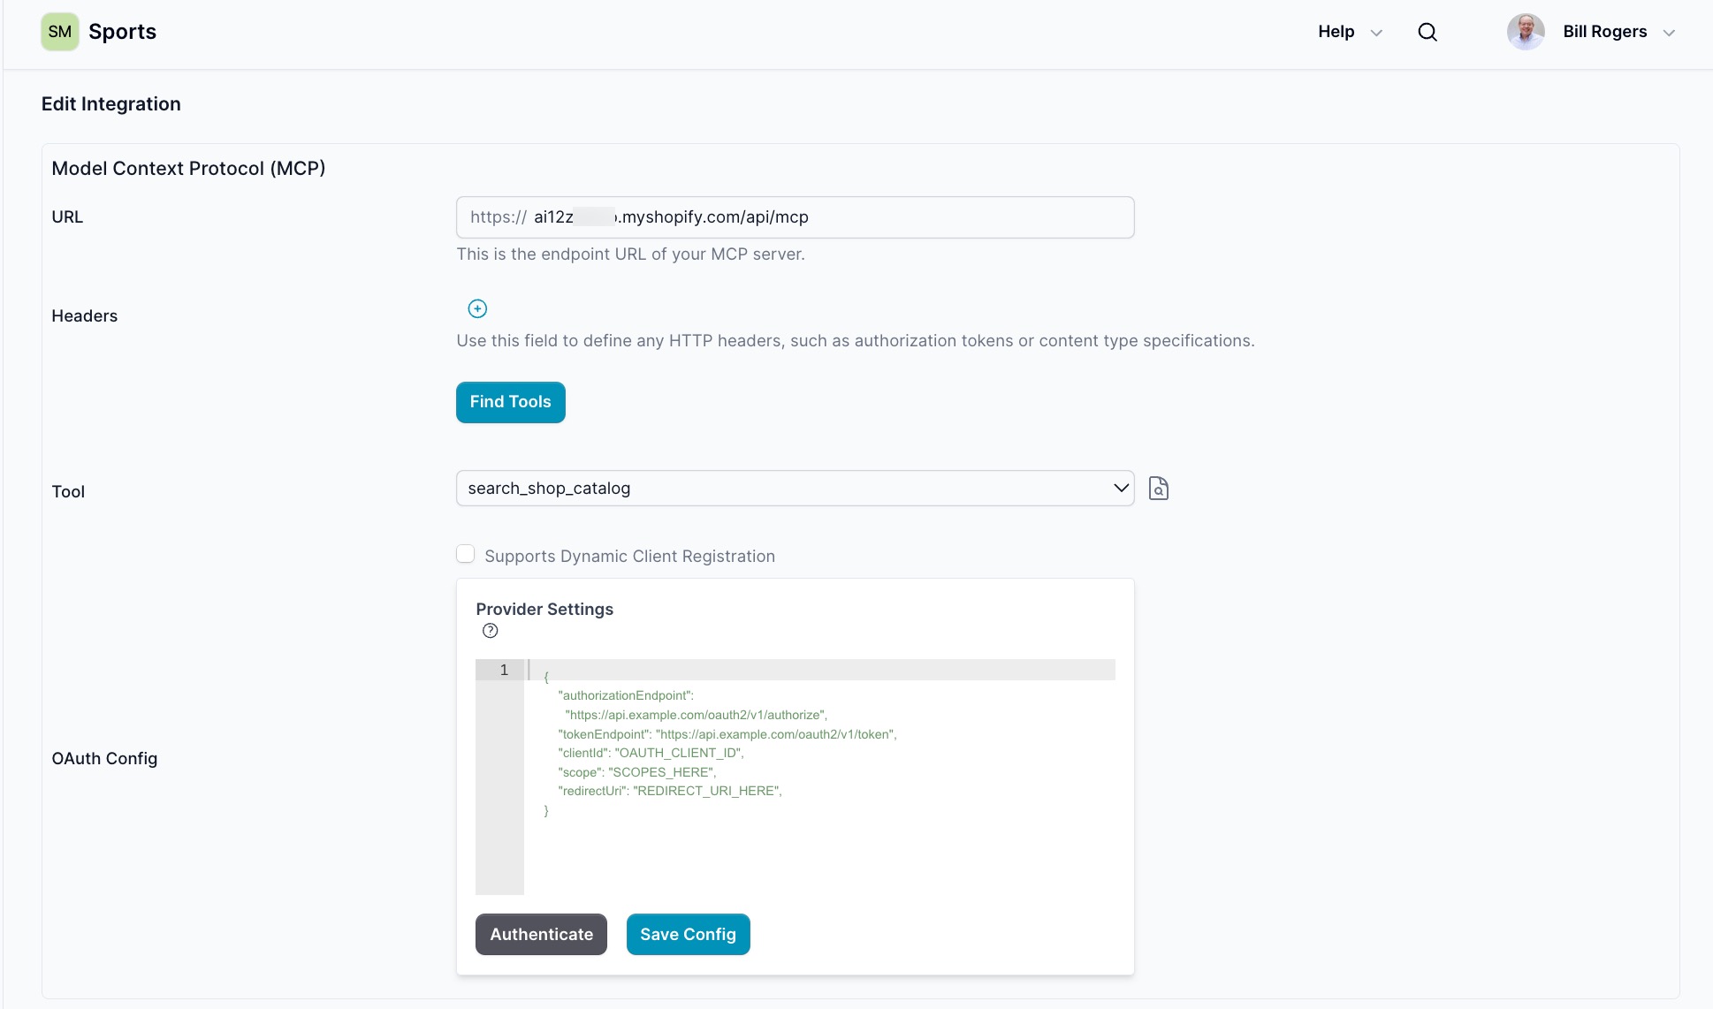The width and height of the screenshot is (1713, 1009).
Task: Expand Bill Rogers account chevron
Action: pyautogui.click(x=1669, y=33)
